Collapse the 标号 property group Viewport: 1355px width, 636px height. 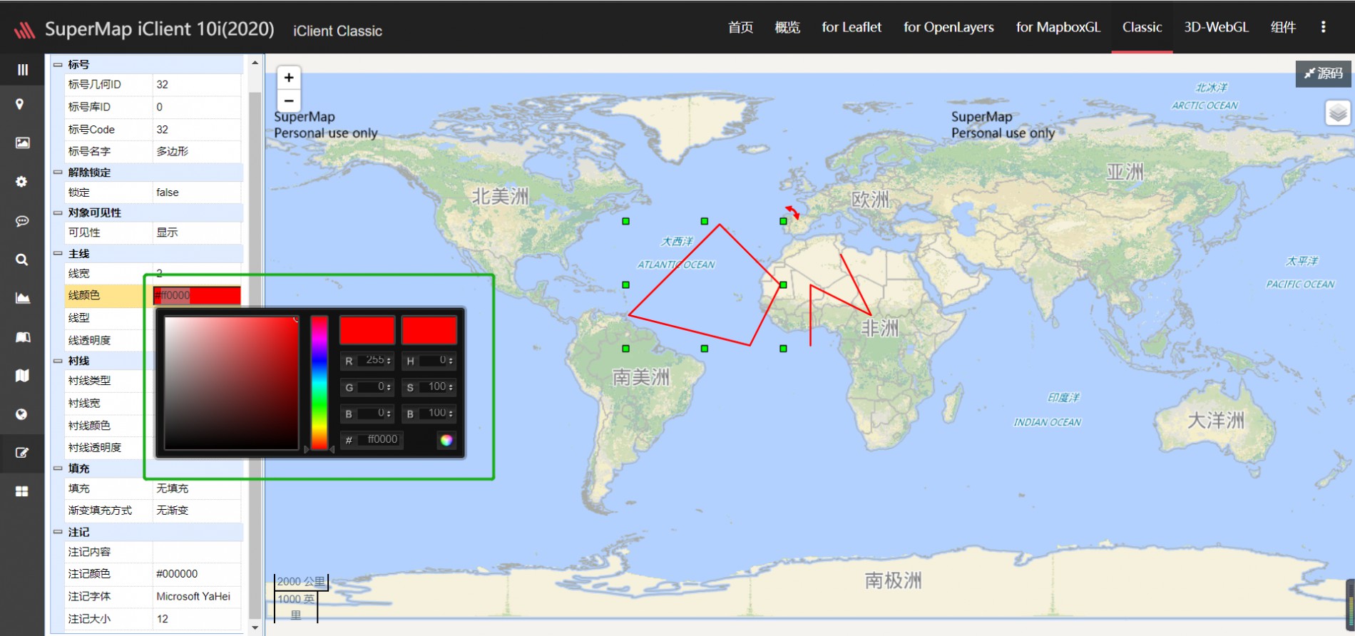click(58, 64)
